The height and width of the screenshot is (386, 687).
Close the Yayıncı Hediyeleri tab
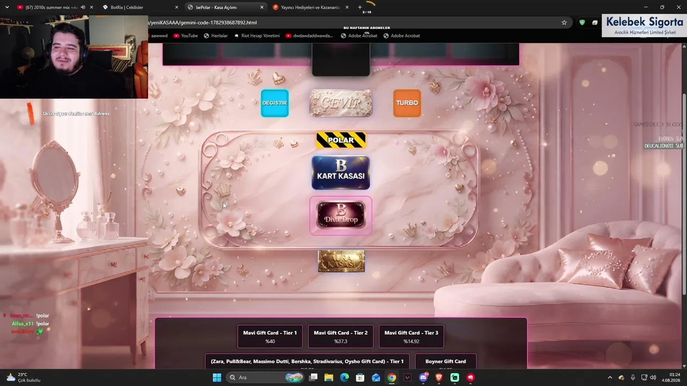pos(347,8)
